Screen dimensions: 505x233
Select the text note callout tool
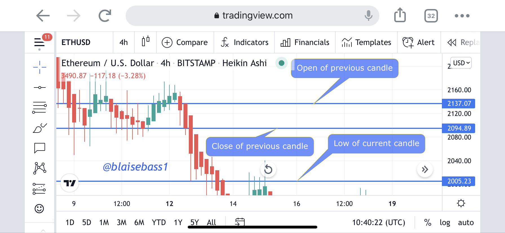click(39, 148)
